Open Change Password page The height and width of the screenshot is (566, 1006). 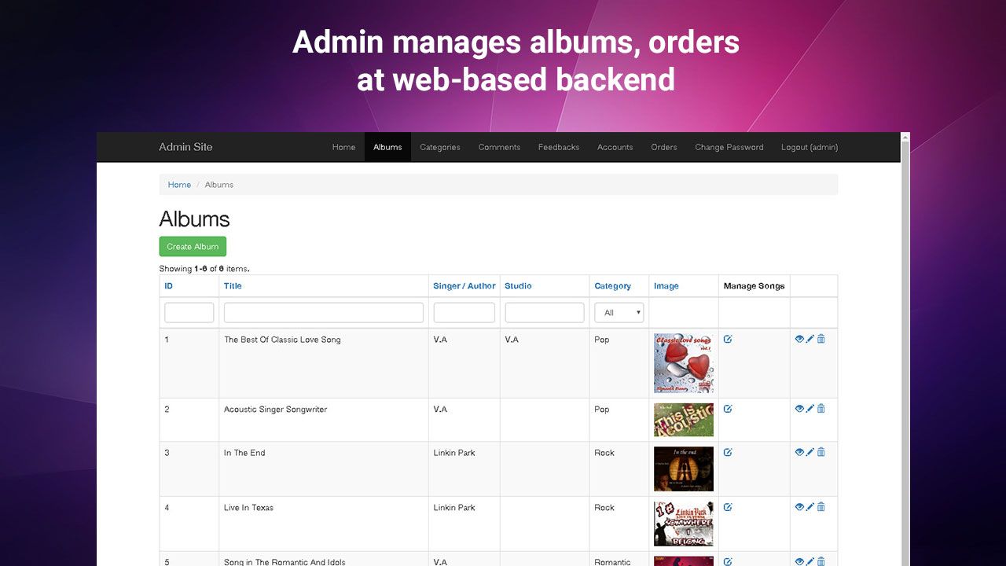(x=729, y=147)
